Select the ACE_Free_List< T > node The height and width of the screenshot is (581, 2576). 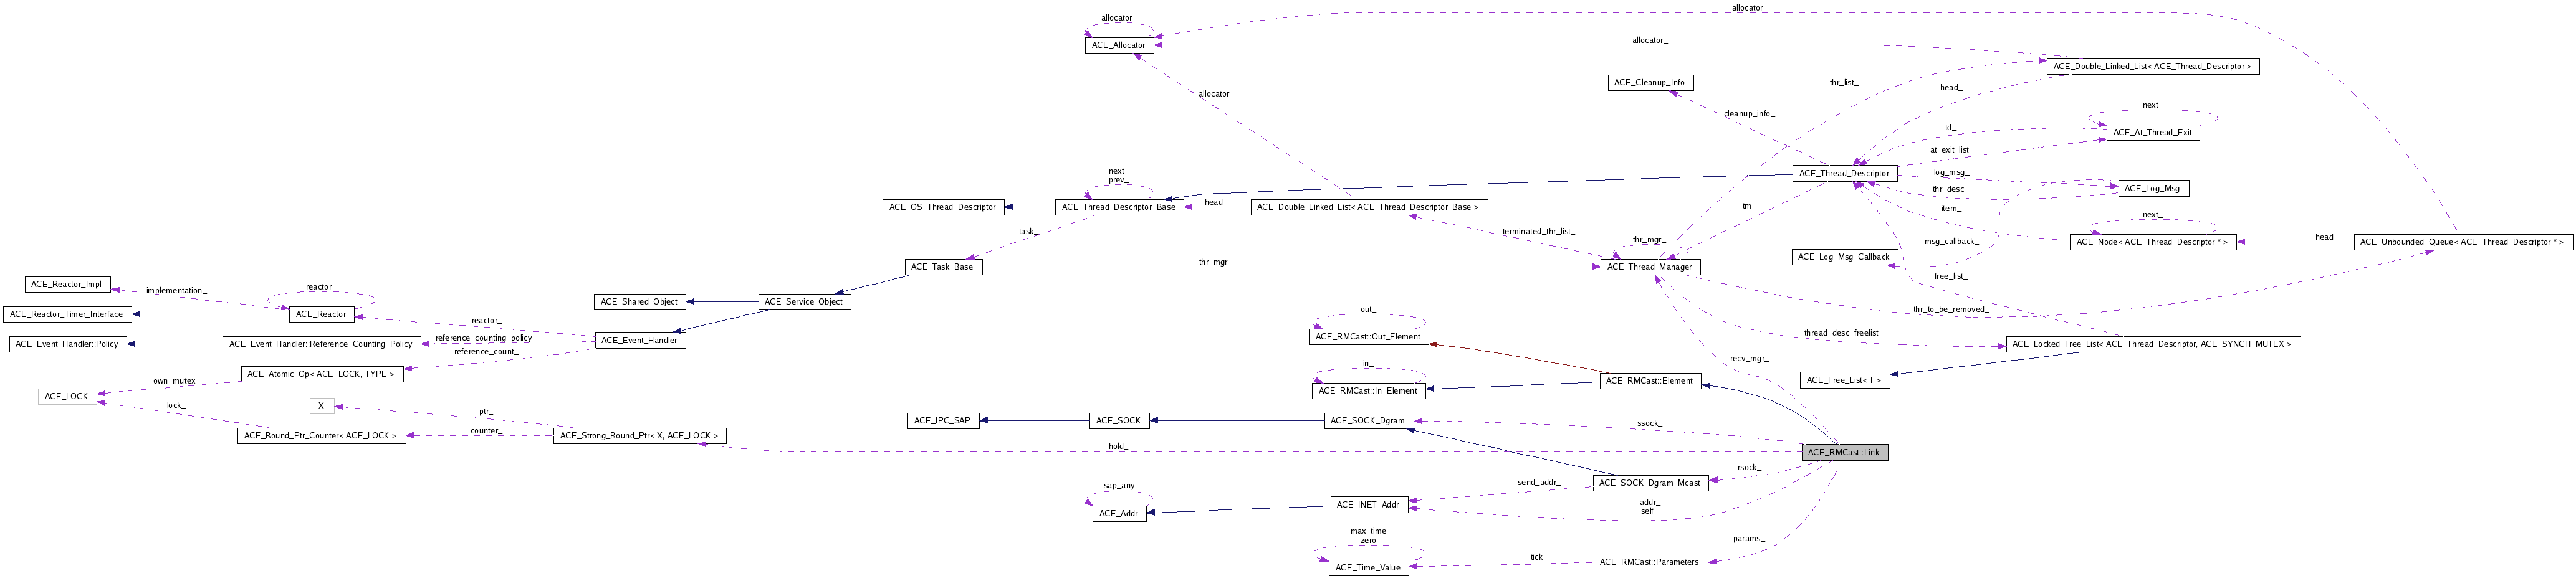[1844, 381]
